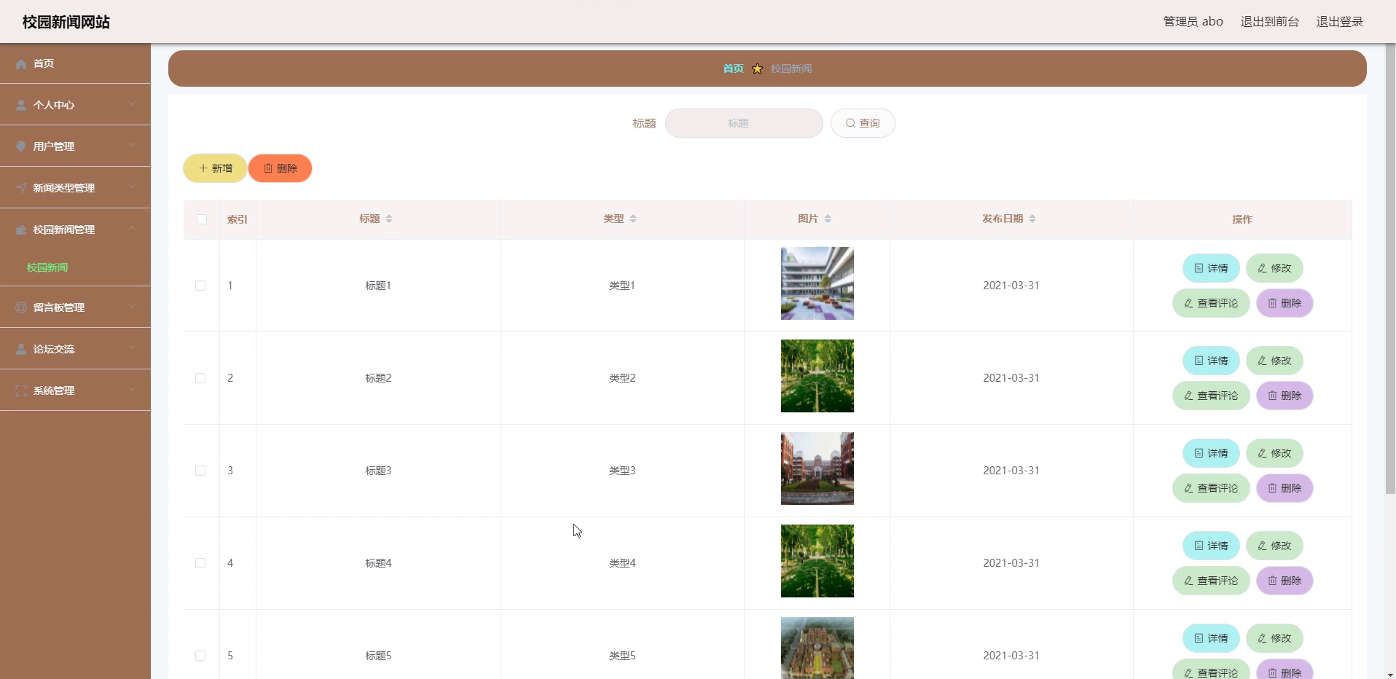Click purple 删除 for row 标题2
This screenshot has width=1396, height=679.
[1285, 396]
